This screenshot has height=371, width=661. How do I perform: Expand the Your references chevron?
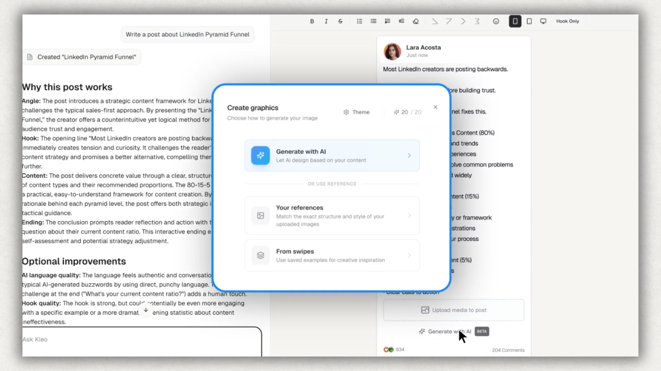pyautogui.click(x=409, y=215)
